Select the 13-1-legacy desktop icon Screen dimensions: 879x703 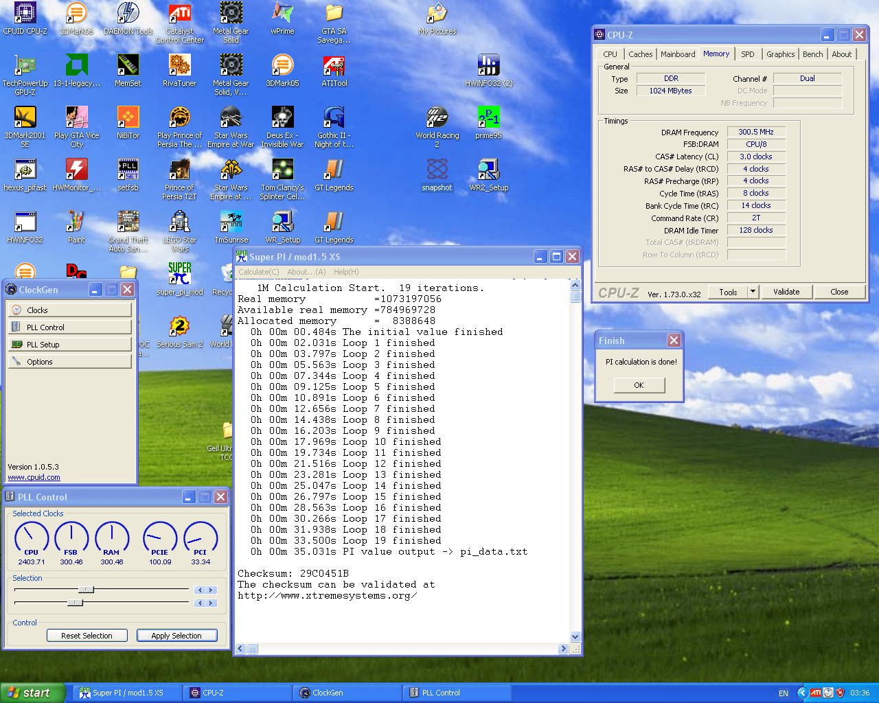(76, 71)
